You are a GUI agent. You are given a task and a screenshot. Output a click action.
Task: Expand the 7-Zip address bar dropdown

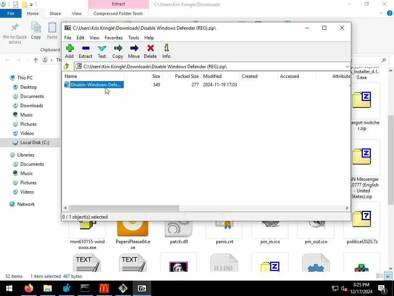(347, 67)
